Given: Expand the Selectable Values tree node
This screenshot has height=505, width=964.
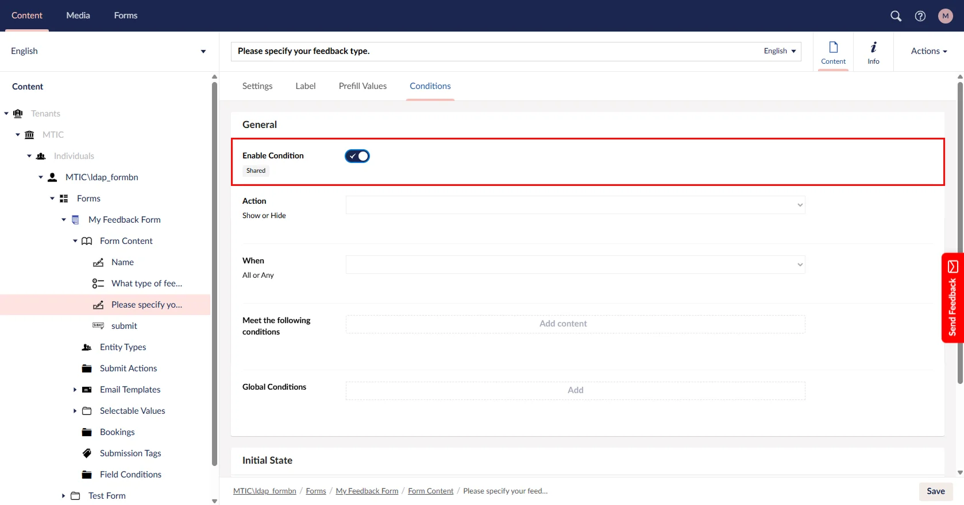Looking at the screenshot, I should 75,411.
